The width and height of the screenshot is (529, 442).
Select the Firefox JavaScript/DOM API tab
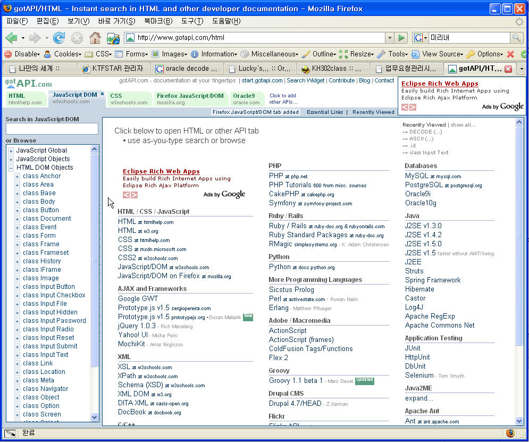(x=190, y=99)
